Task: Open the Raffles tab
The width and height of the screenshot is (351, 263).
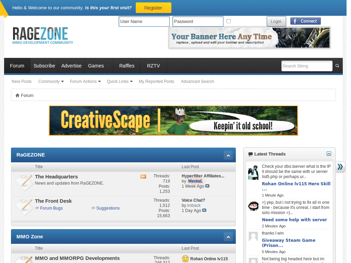Action: point(127,66)
